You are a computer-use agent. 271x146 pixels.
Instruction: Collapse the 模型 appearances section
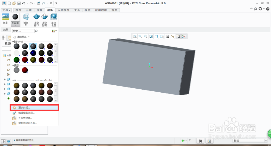(13, 66)
